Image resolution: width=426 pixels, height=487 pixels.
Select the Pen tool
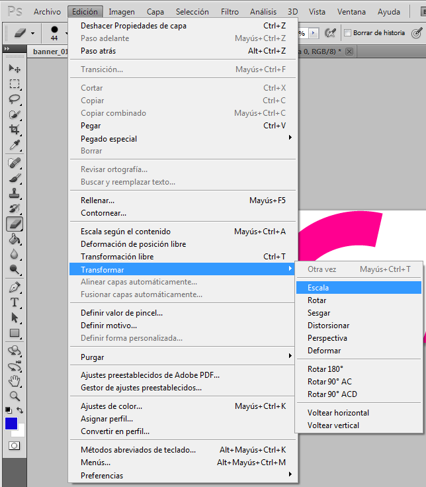pyautogui.click(x=15, y=287)
